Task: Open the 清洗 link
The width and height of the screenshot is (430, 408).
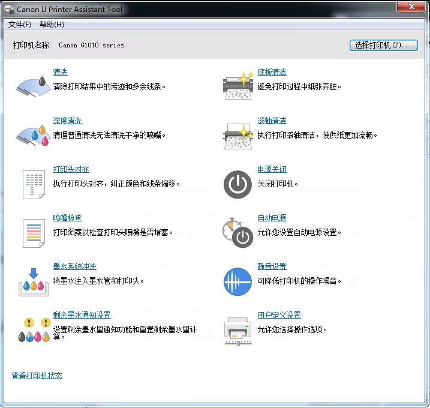Action: click(x=60, y=72)
